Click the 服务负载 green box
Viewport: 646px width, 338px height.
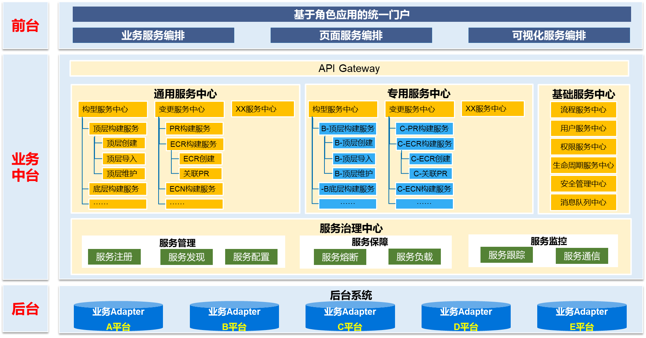pyautogui.click(x=415, y=257)
